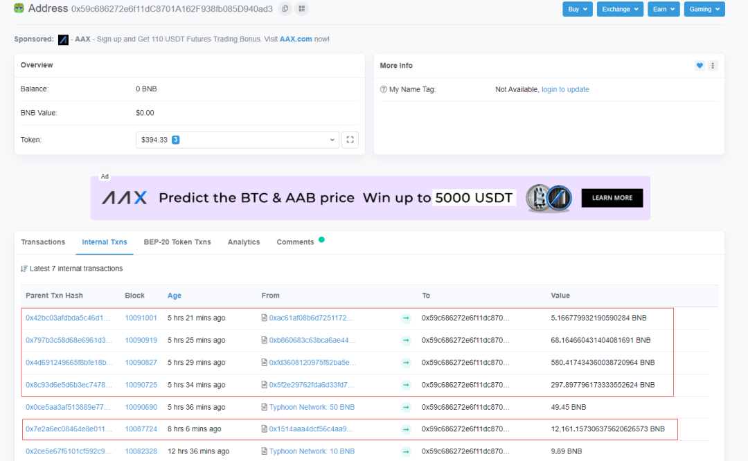Viewport: 748px width, 461px height.
Task: Click contract icon beside Typhoon Network: 10 BNB
Action: (265, 451)
